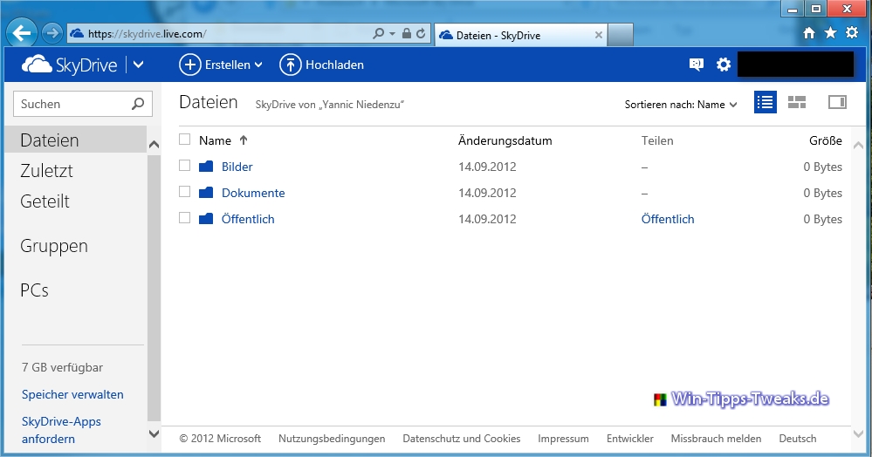This screenshot has height=457, width=872.
Task: Go forward with the browser forward arrow
Action: [52, 33]
